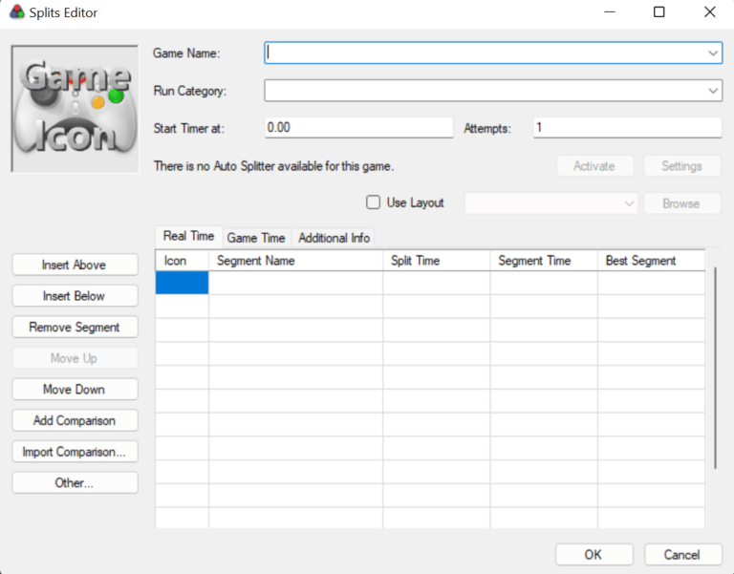
Task: Click the LiveSplit logo in title bar
Action: 17,12
